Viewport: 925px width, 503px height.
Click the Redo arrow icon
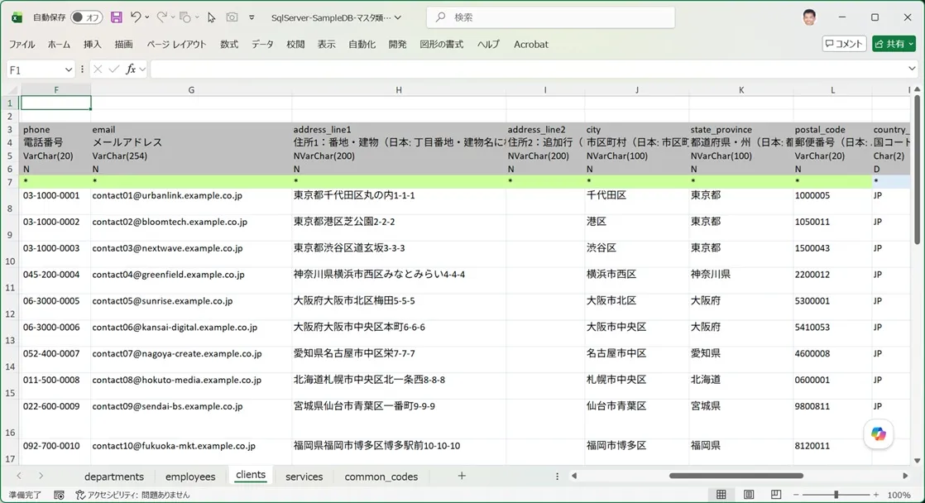(161, 17)
